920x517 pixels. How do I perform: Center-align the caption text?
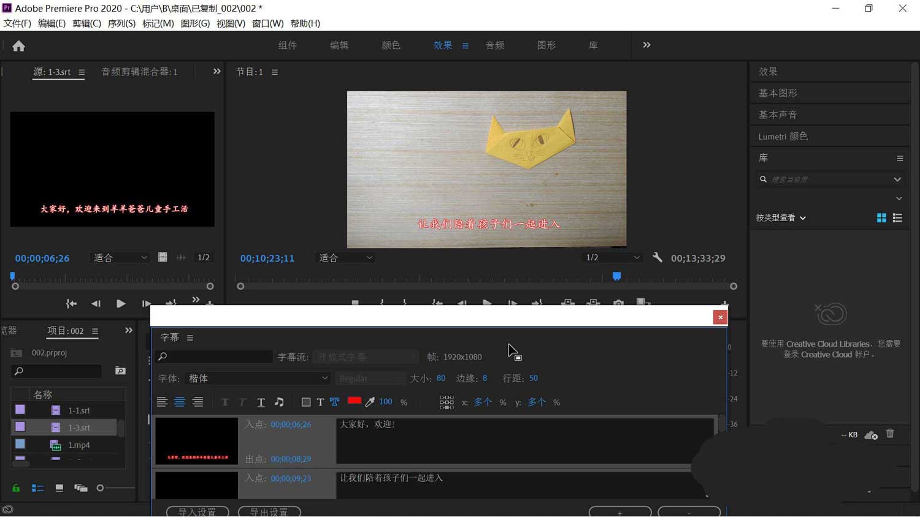(180, 402)
